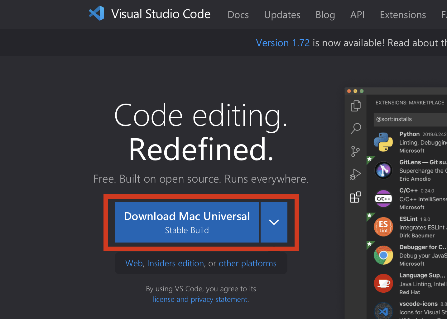Open the Run and Debug icon
This screenshot has height=319, width=447.
coord(355,174)
